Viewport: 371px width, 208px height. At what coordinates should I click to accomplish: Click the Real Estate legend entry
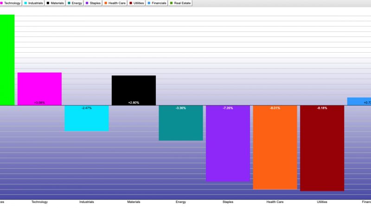pos(179,3)
